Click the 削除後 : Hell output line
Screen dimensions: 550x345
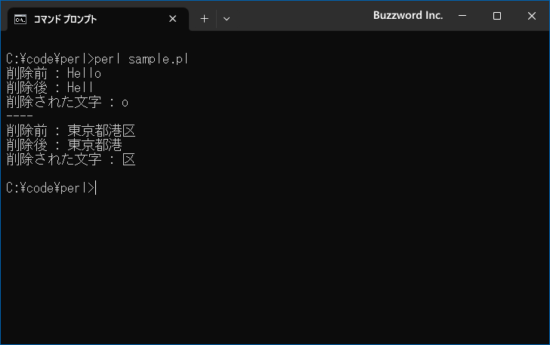(49, 88)
